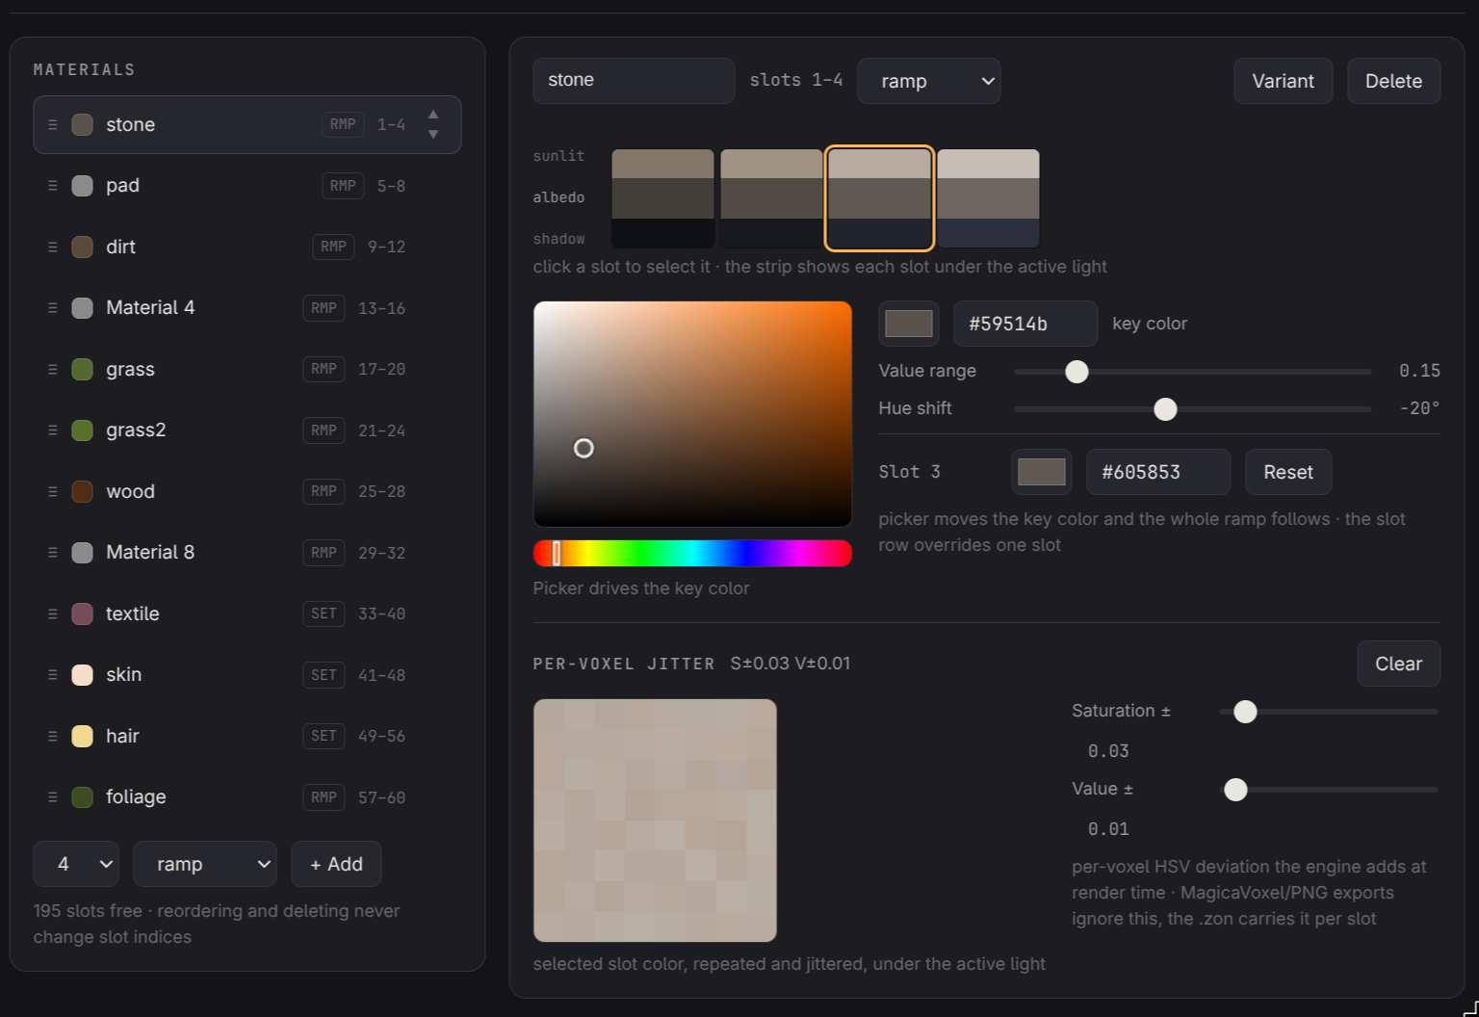Viewport: 1479px width, 1017px height.
Task: Select the first ramp slot swatch
Action: 662,198
